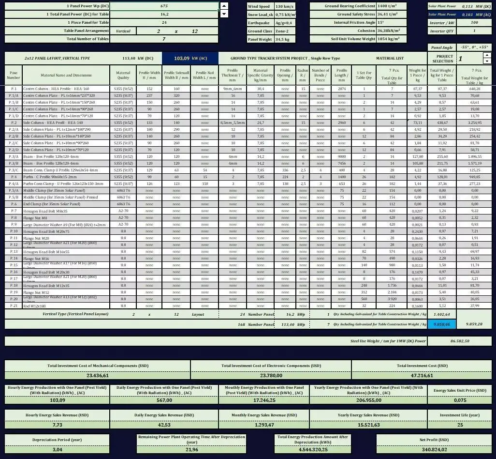Select the Depreciation Period value 3,04
Screen dimensions: 496x459
point(57,449)
